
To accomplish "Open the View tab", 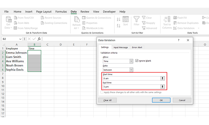I will 96,12.
